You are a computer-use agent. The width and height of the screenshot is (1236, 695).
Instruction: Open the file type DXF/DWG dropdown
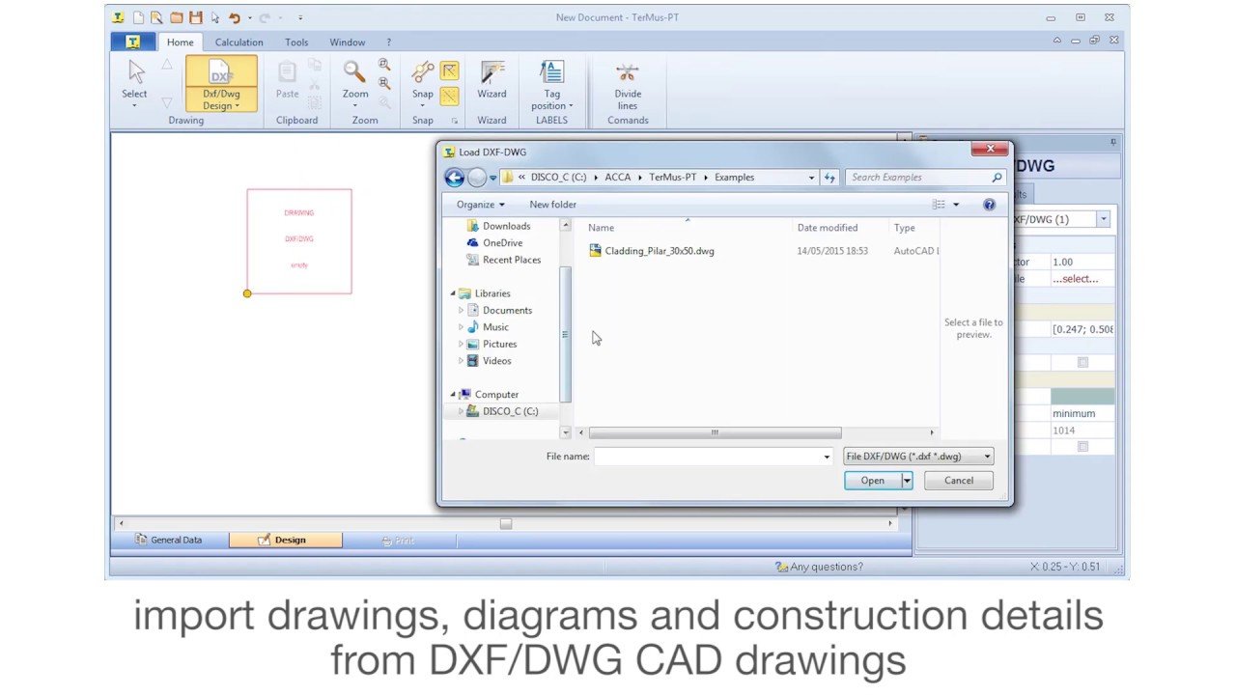[918, 457]
